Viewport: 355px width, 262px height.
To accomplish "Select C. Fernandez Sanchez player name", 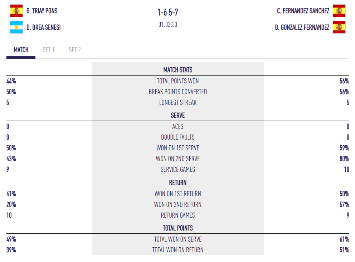I will pos(303,11).
